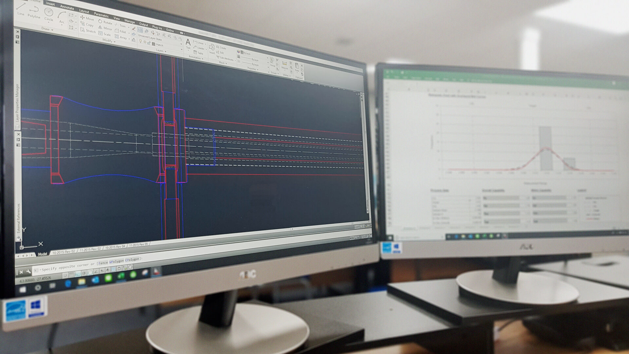
Task: Close the command line with X
Action: click(21, 272)
